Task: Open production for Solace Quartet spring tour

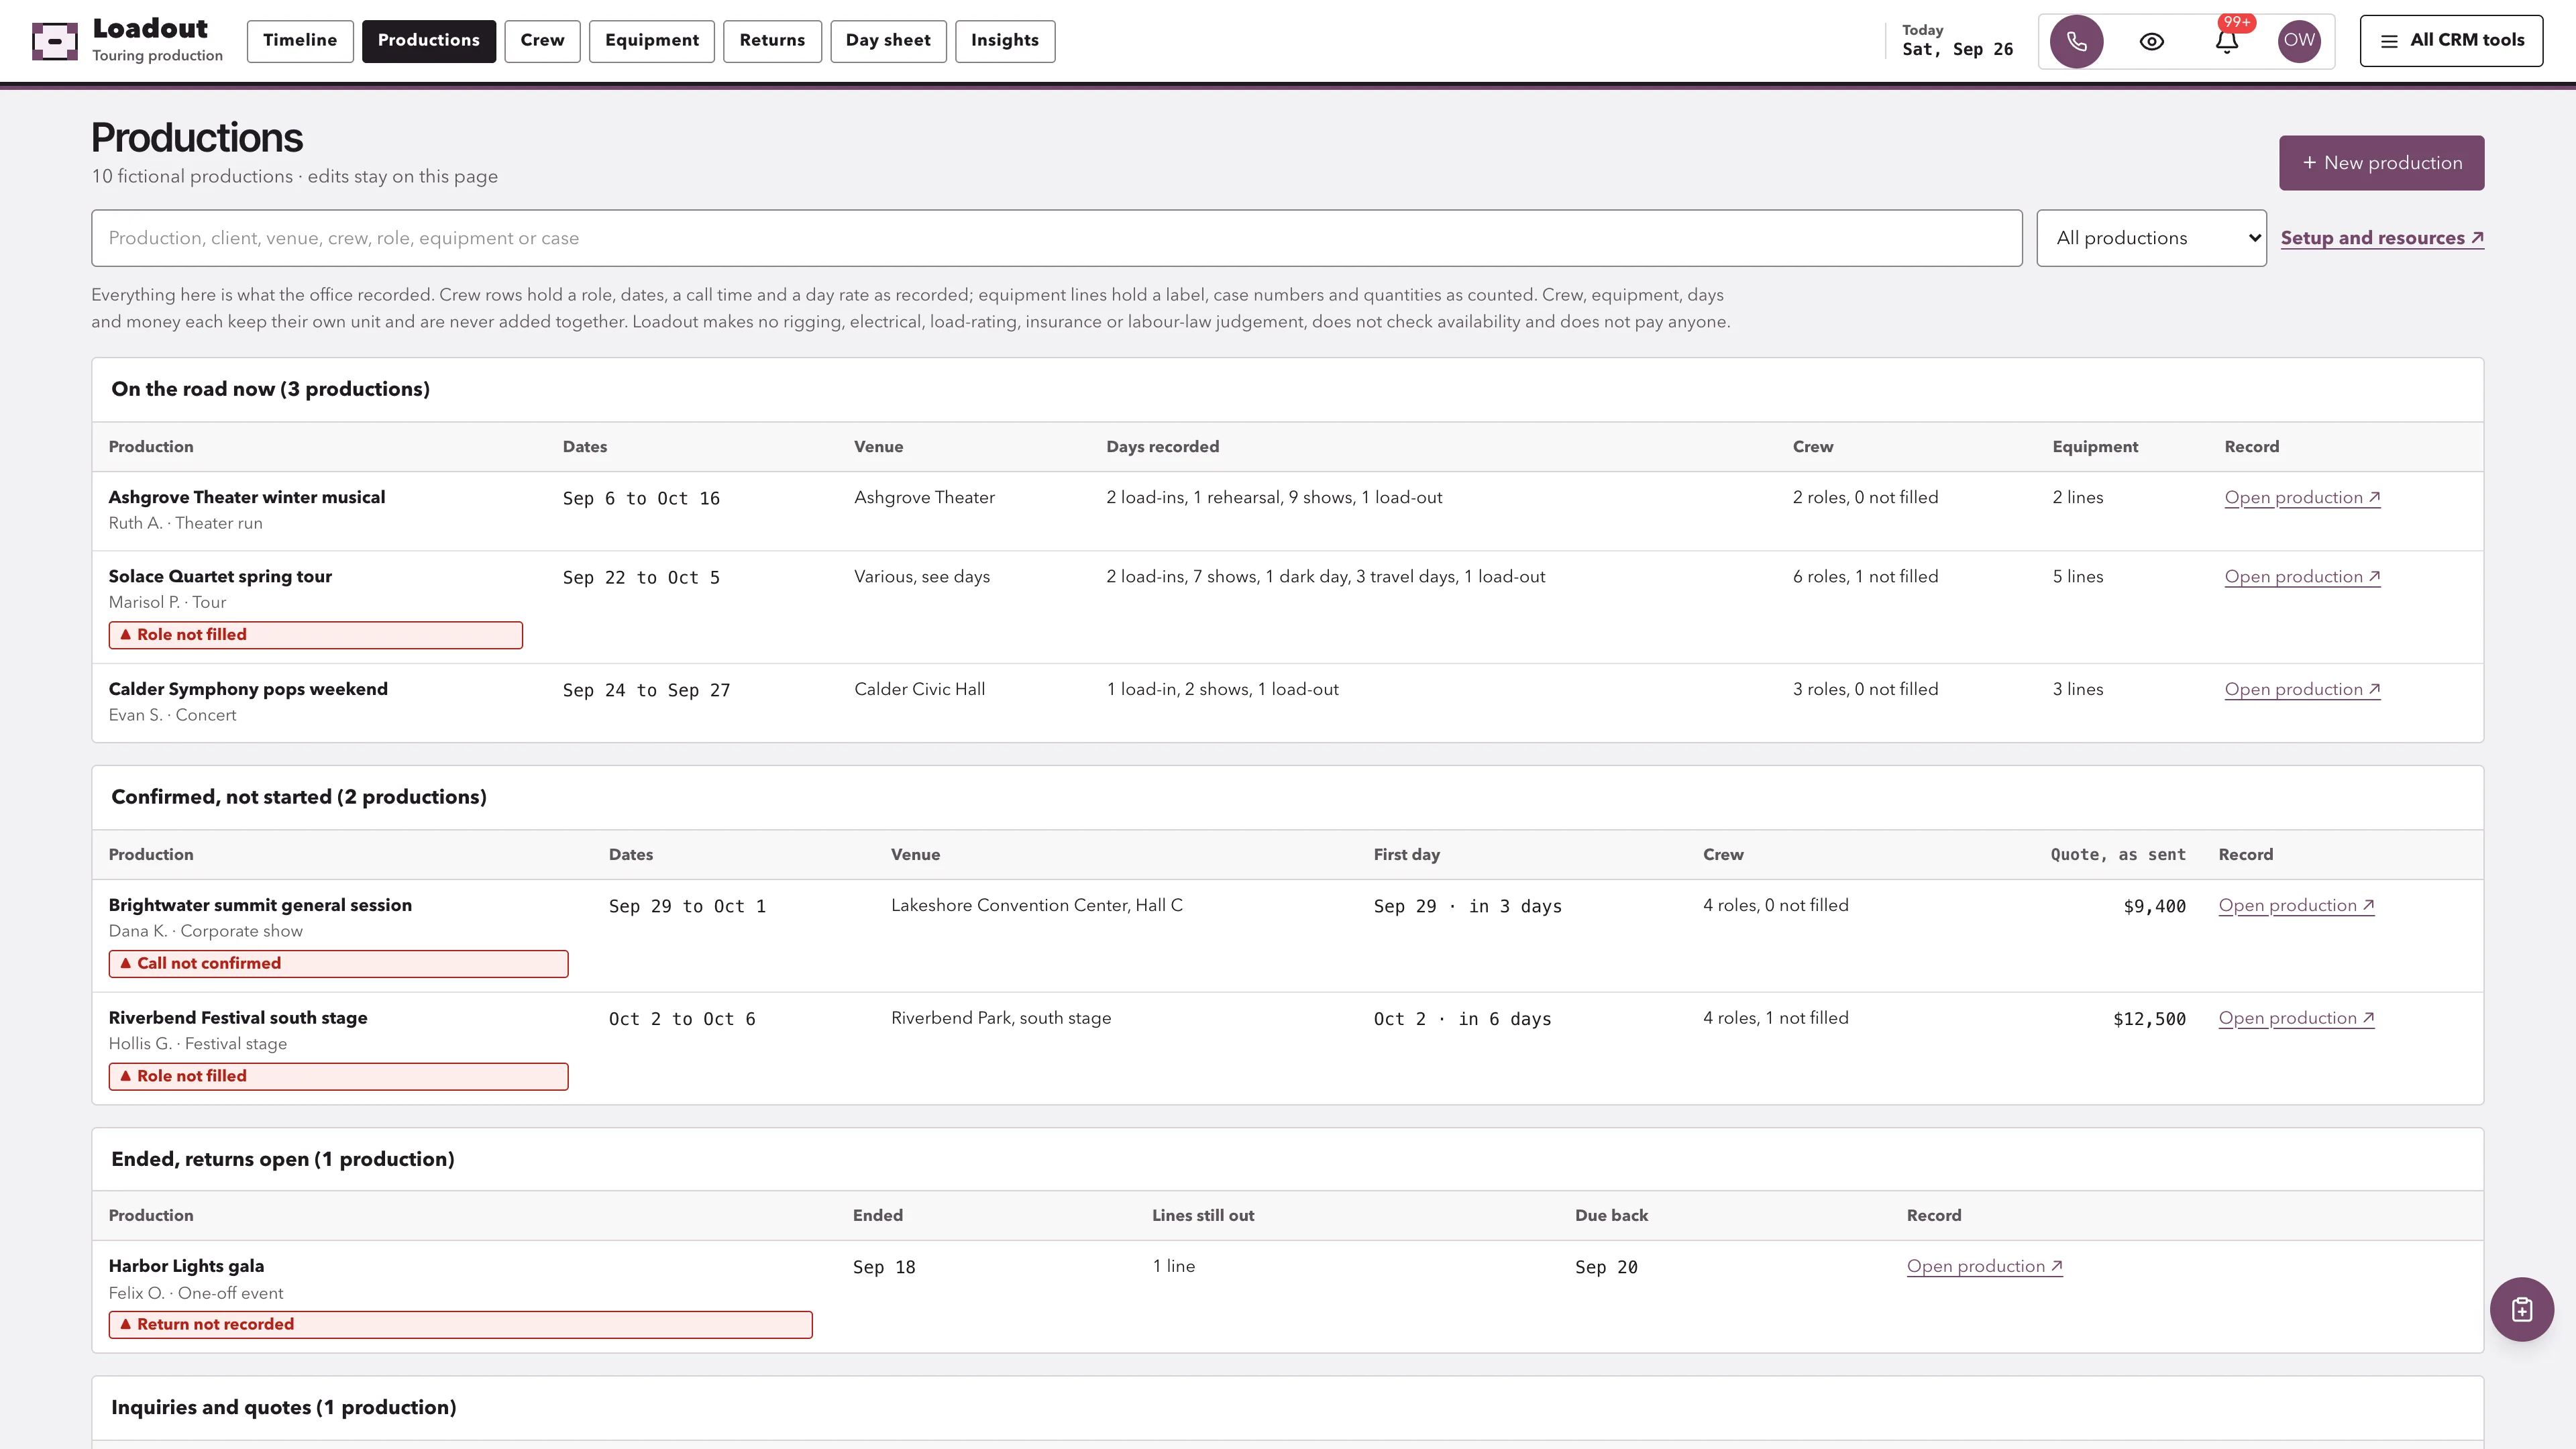Action: click(x=2302, y=577)
